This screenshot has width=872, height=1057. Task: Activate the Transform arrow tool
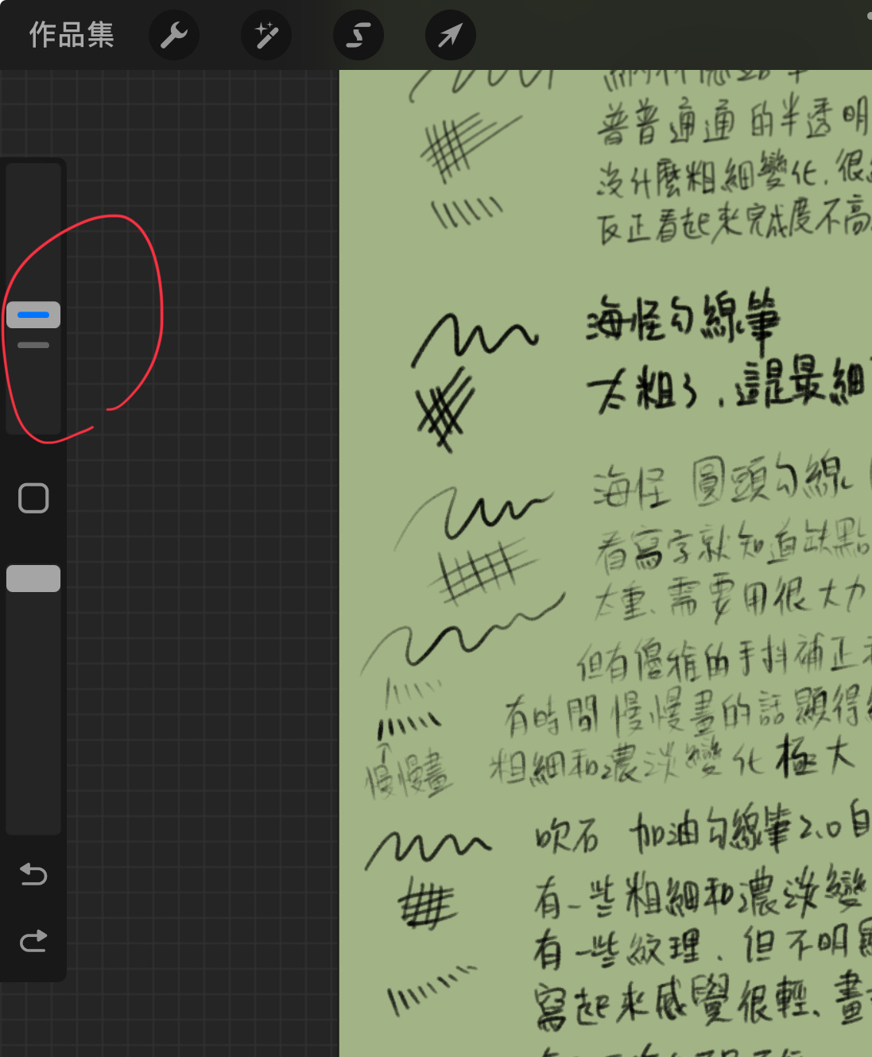coord(451,35)
